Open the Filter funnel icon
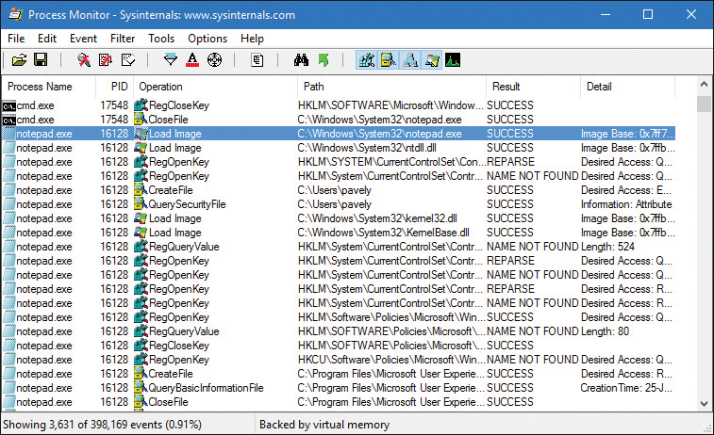This screenshot has height=435, width=714. pos(171,60)
